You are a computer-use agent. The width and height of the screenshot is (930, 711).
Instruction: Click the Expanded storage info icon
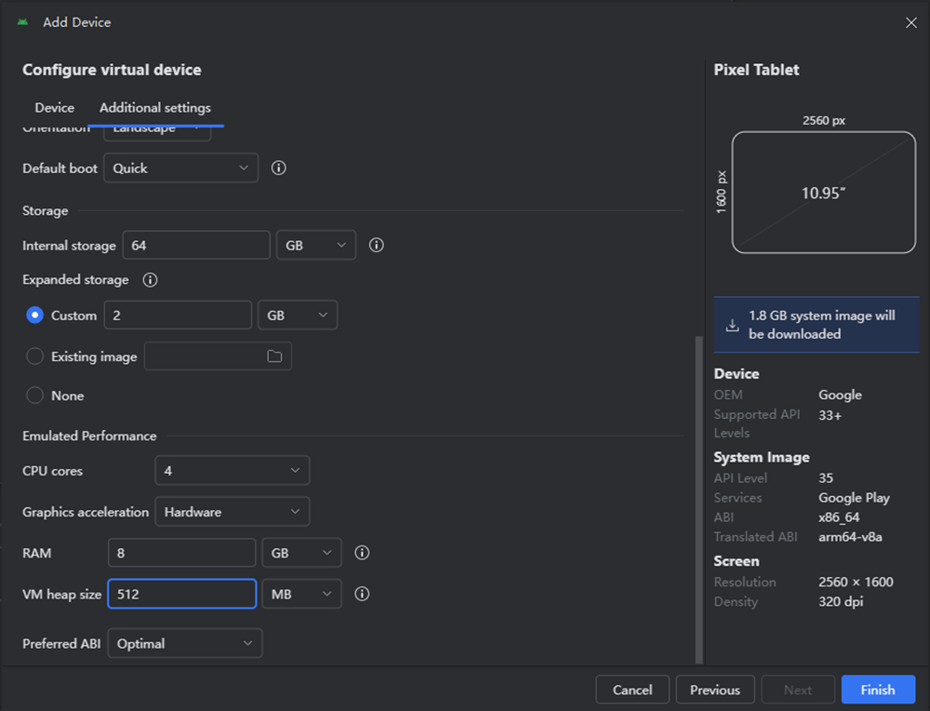tap(150, 280)
